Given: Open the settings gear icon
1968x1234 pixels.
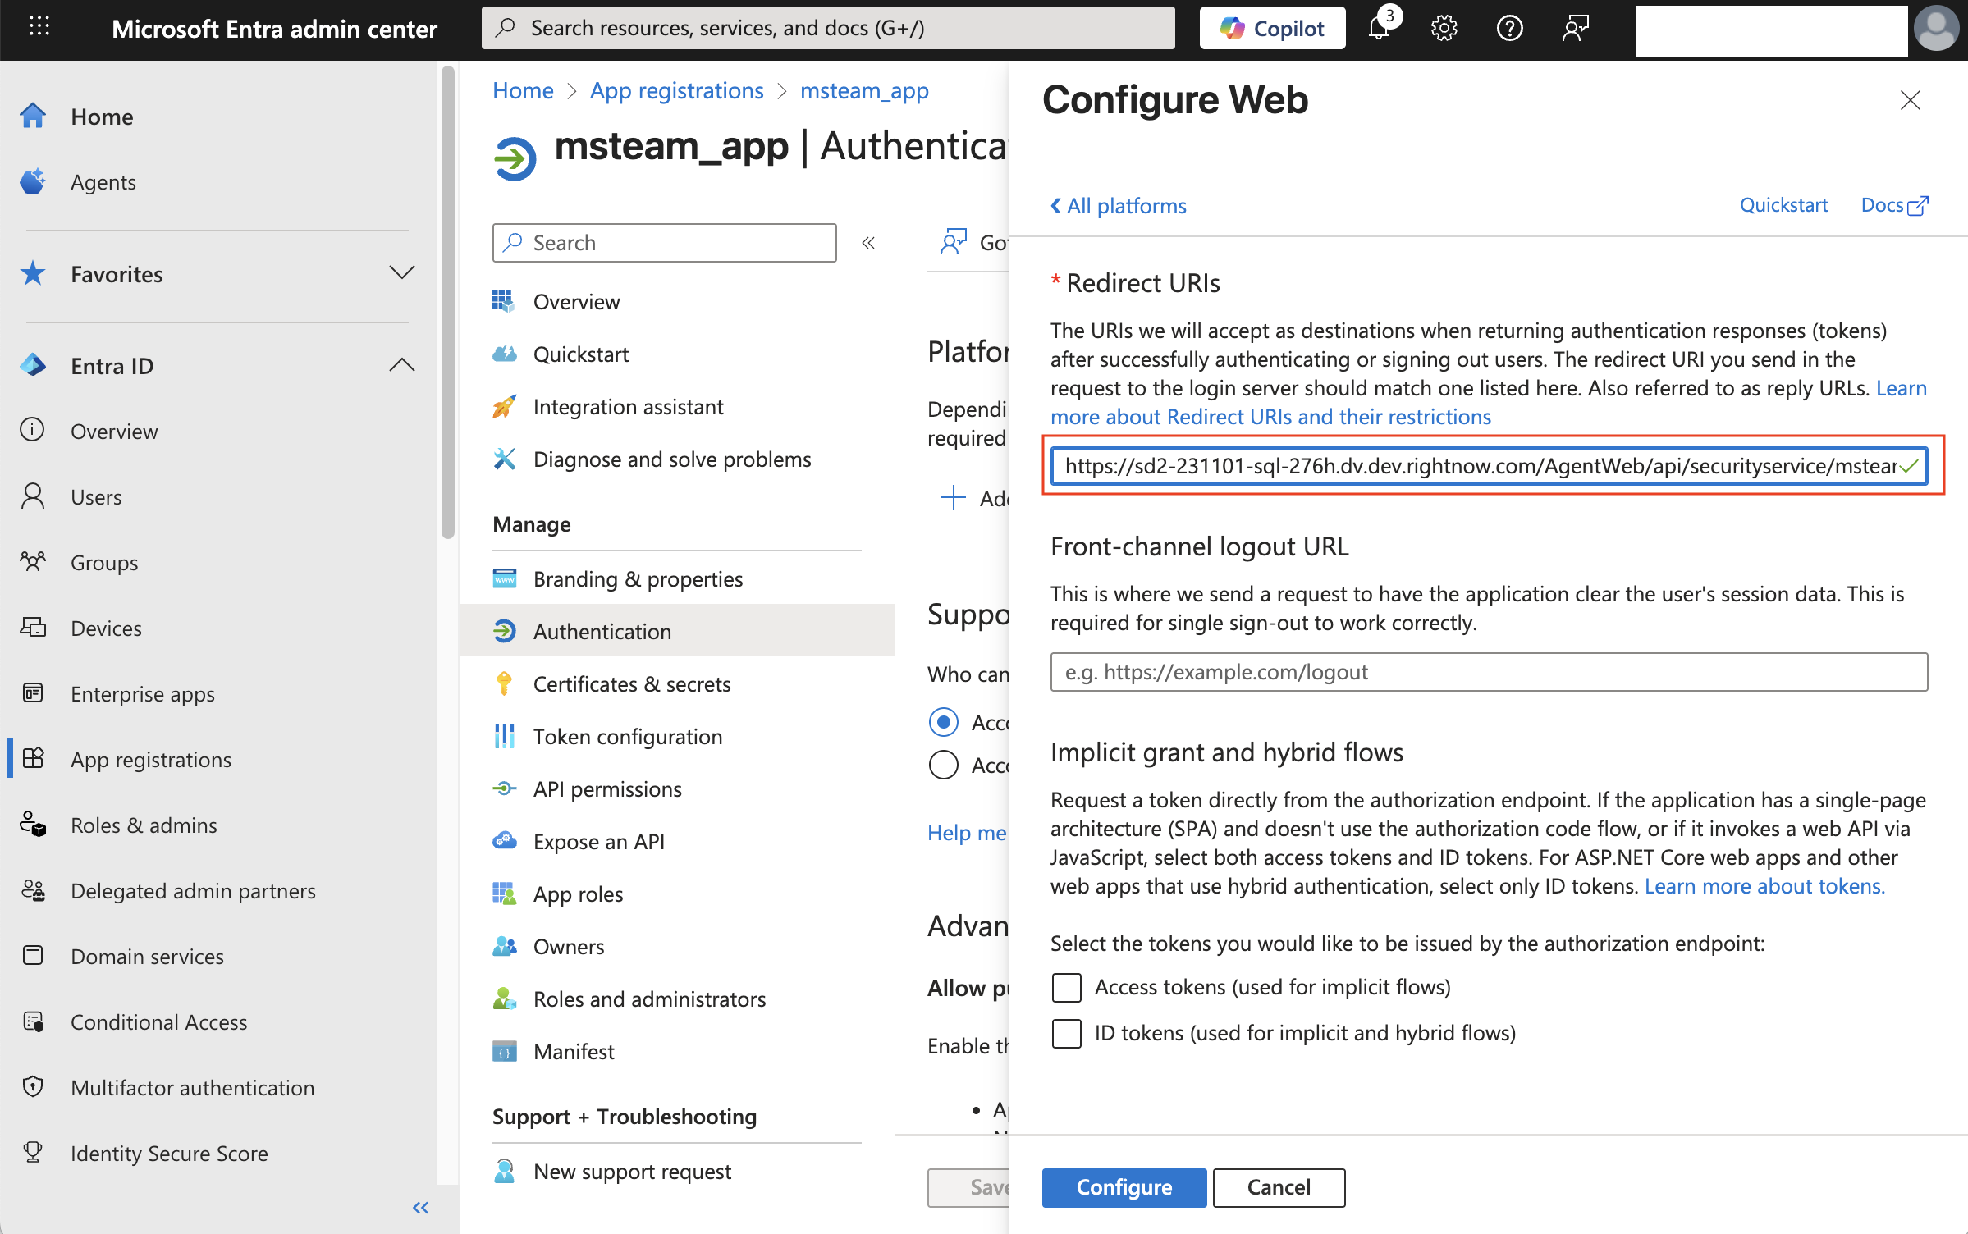Looking at the screenshot, I should (x=1444, y=29).
